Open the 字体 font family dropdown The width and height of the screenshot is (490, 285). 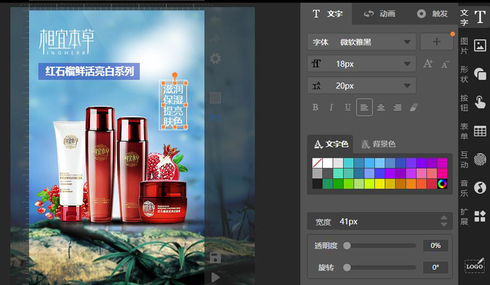click(361, 42)
